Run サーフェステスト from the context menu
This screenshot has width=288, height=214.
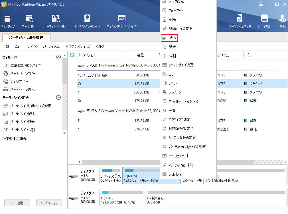188,156
